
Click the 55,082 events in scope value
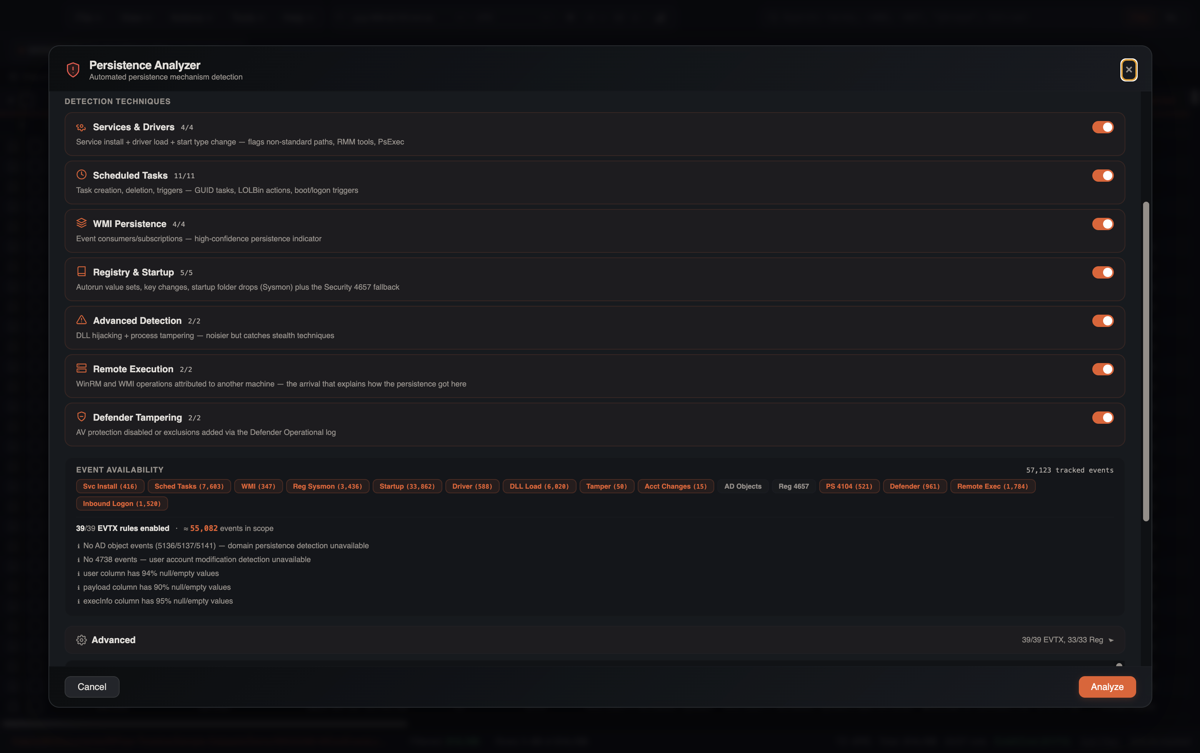coord(204,528)
